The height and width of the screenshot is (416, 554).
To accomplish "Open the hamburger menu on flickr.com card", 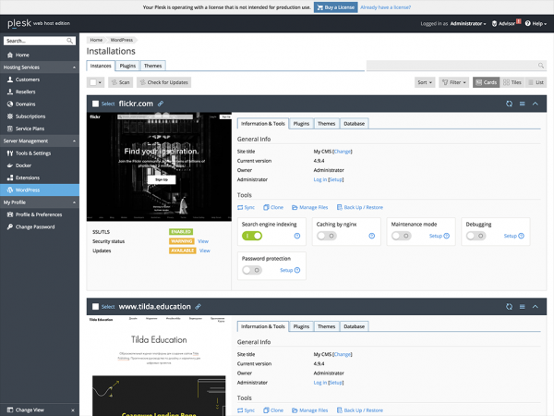I will point(522,104).
